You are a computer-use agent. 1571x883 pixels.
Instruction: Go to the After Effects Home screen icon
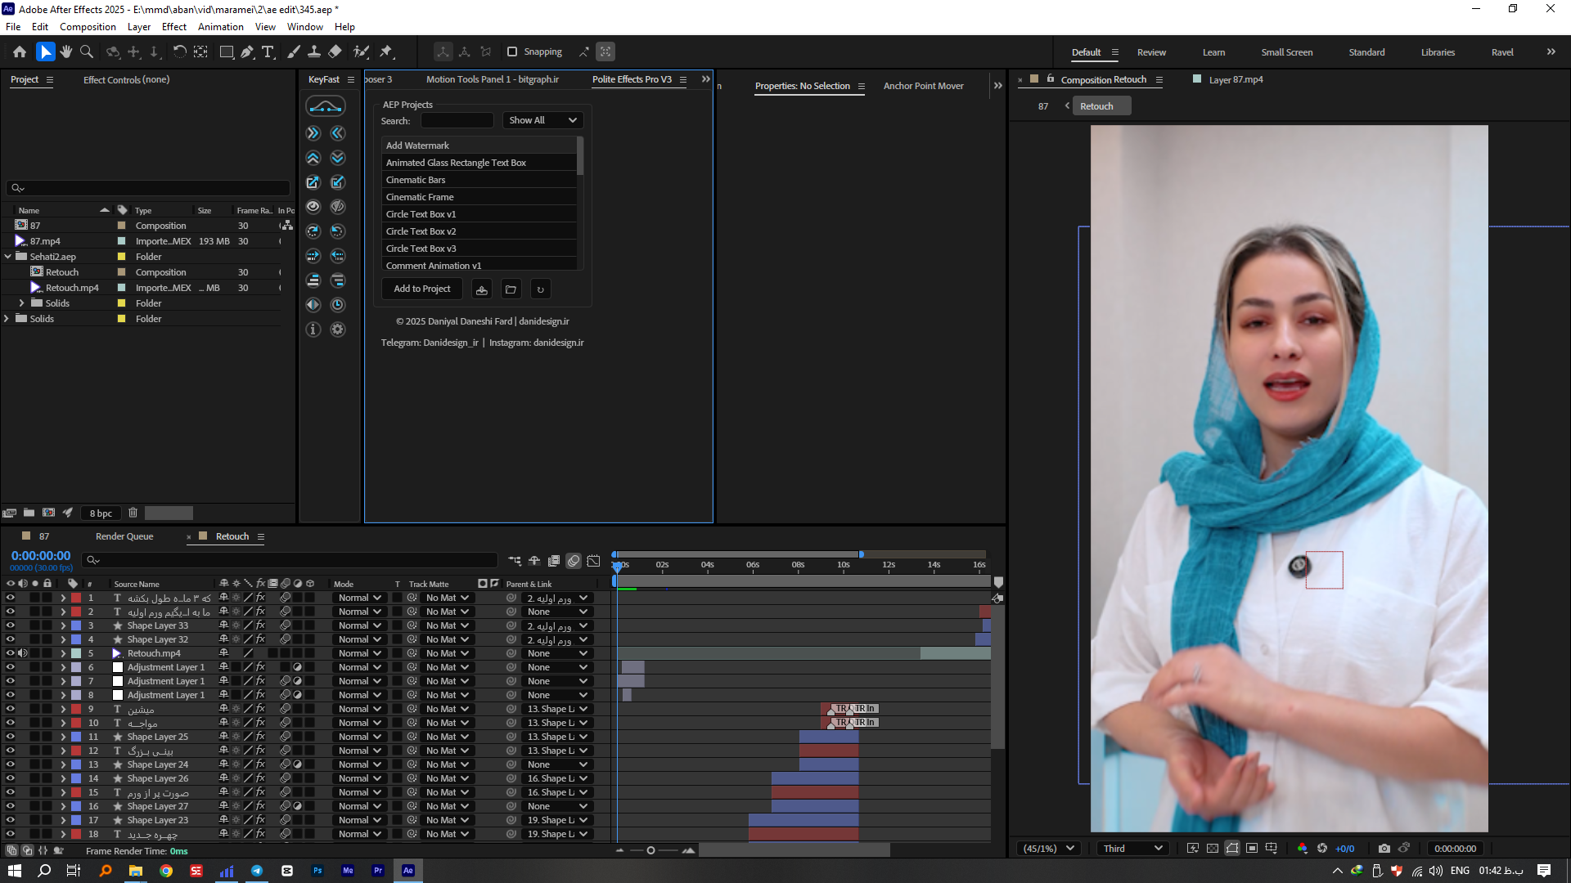coord(20,52)
